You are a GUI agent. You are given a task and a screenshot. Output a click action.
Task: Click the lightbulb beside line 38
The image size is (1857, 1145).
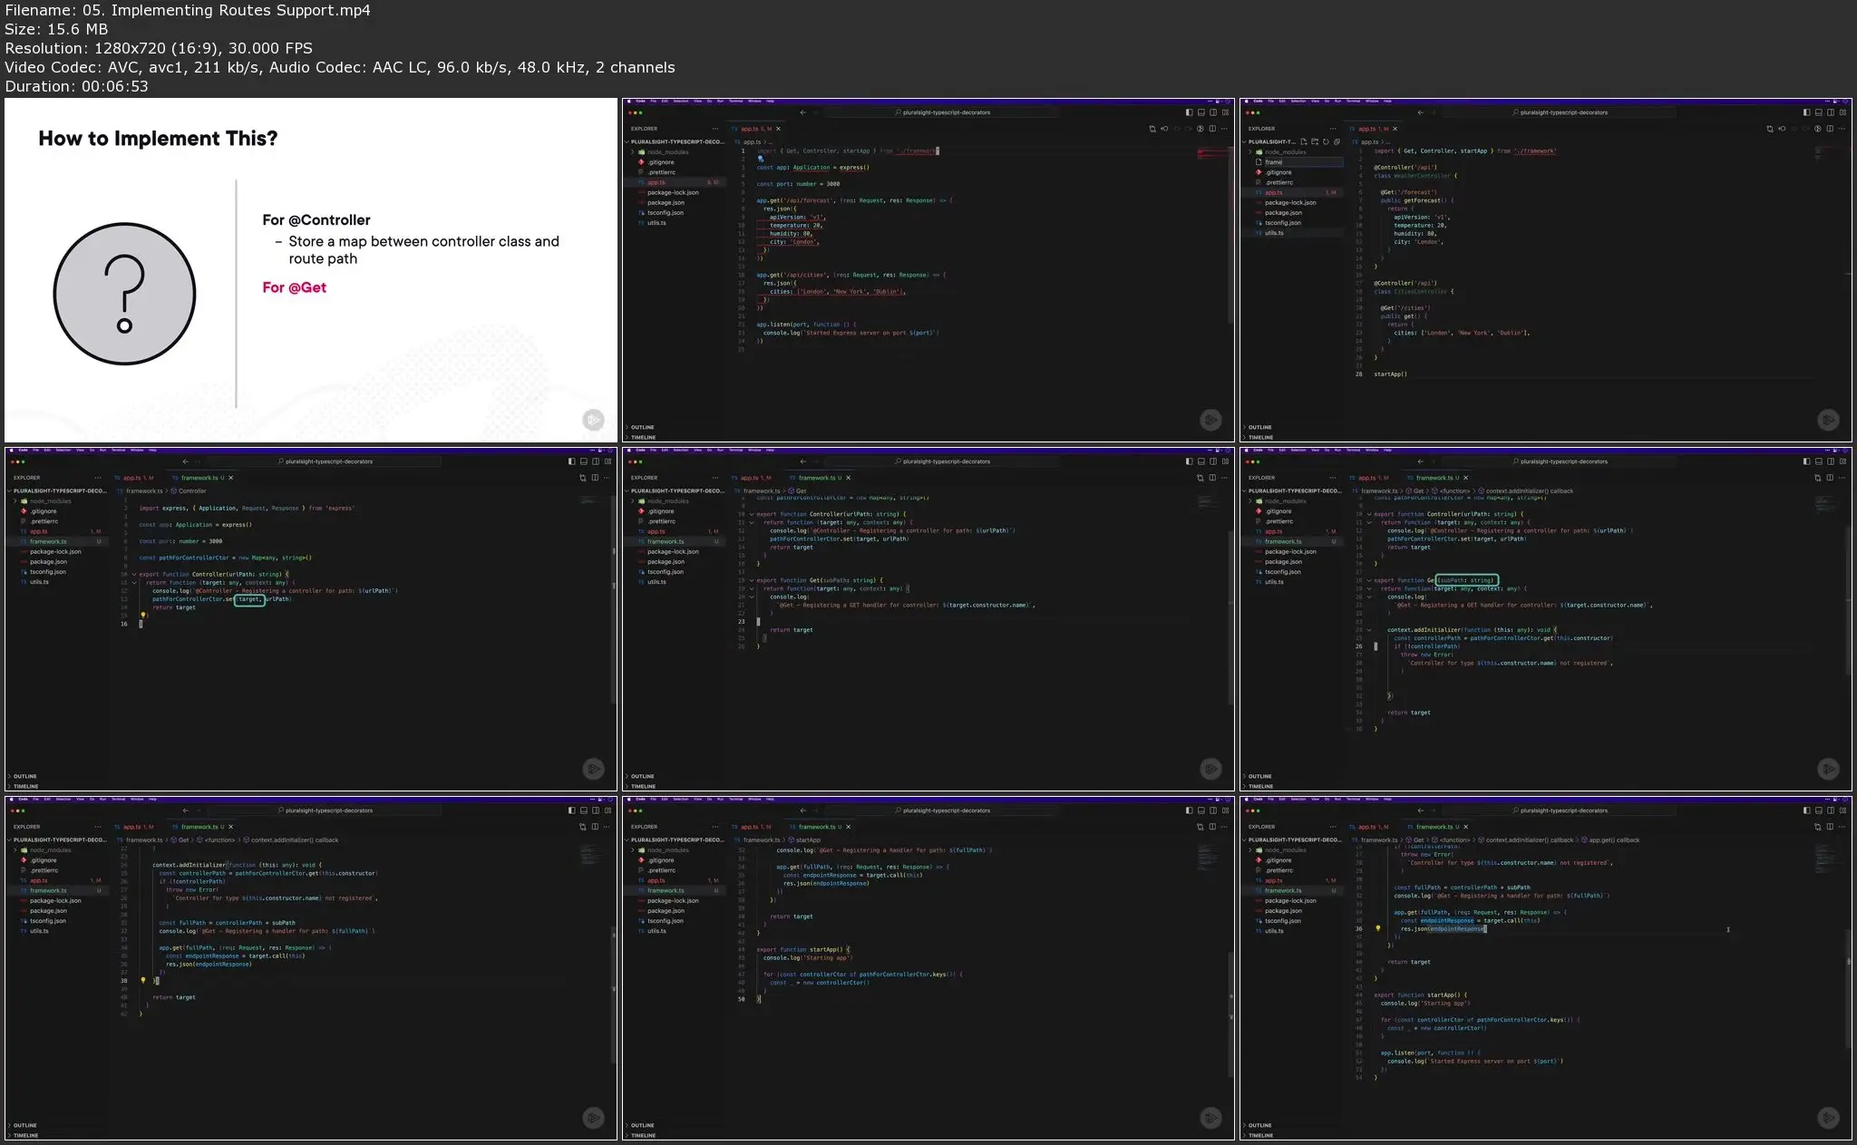(143, 980)
